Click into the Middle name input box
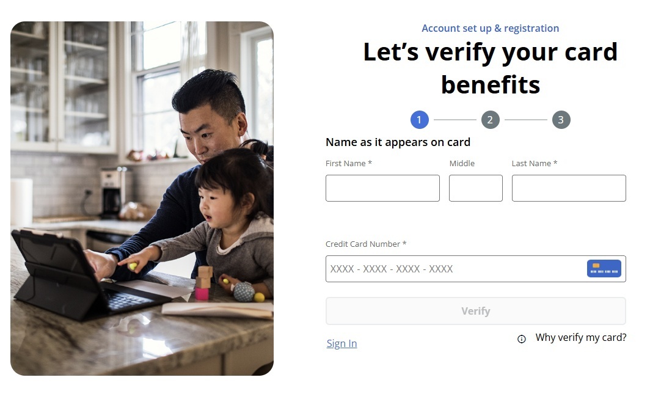Screen dimensions: 650x413 click(x=475, y=188)
